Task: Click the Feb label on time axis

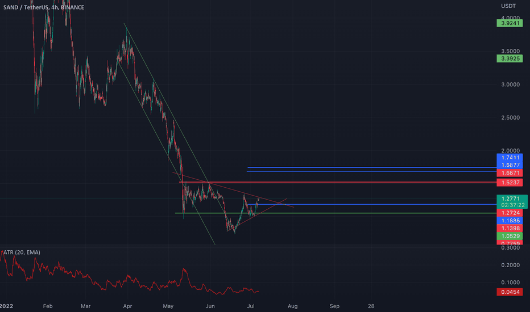Action: pos(48,306)
